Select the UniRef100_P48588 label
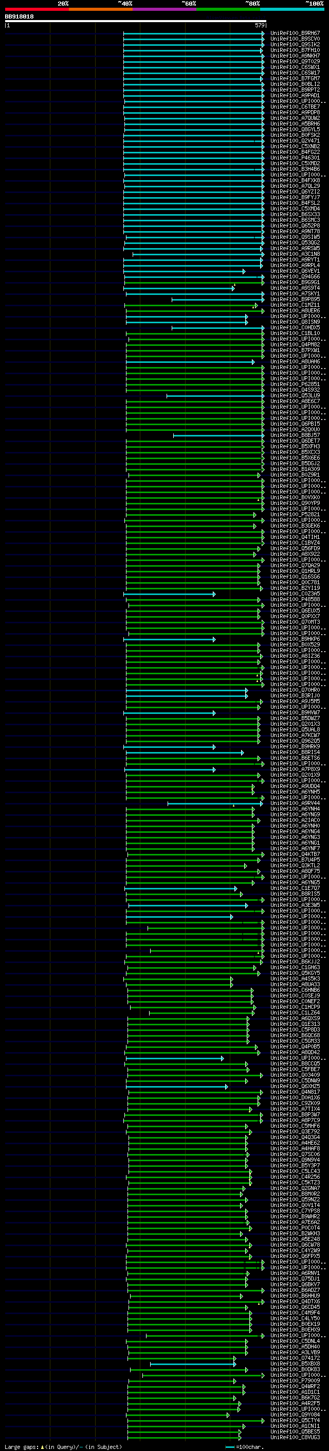Image resolution: width=329 pixels, height=1451 pixels. click(295, 599)
